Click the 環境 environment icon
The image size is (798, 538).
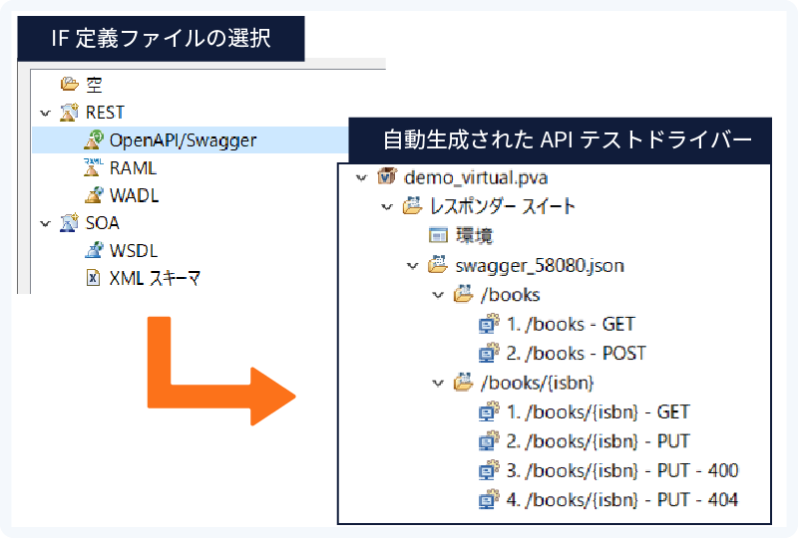[438, 235]
